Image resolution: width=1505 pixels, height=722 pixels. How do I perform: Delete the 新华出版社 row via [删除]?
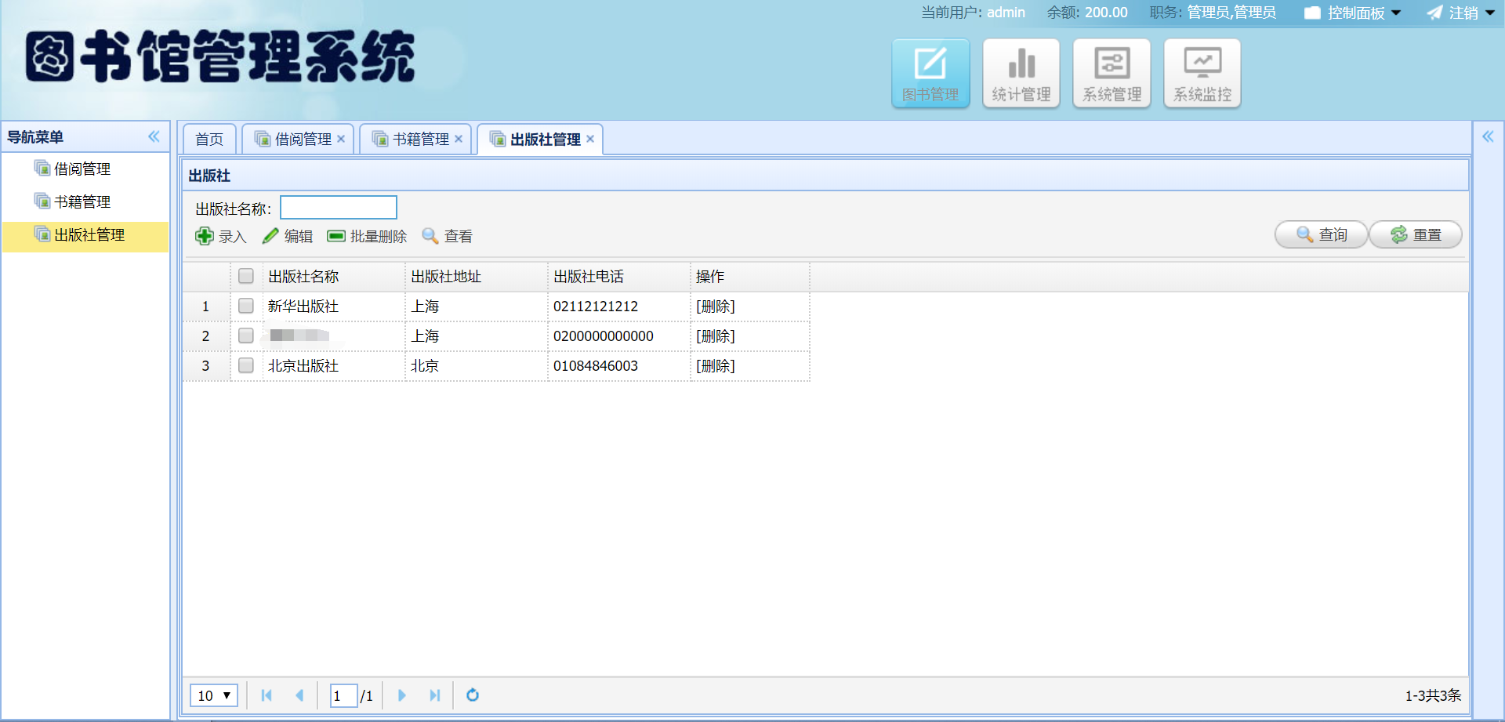point(715,307)
